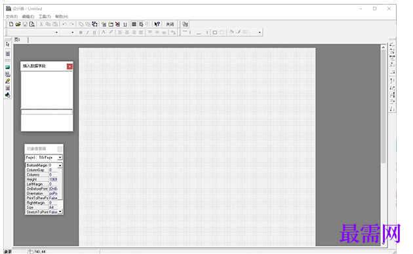Select the line drawing pencil tool
Viewport: 413px width, 254px height.
(8, 81)
